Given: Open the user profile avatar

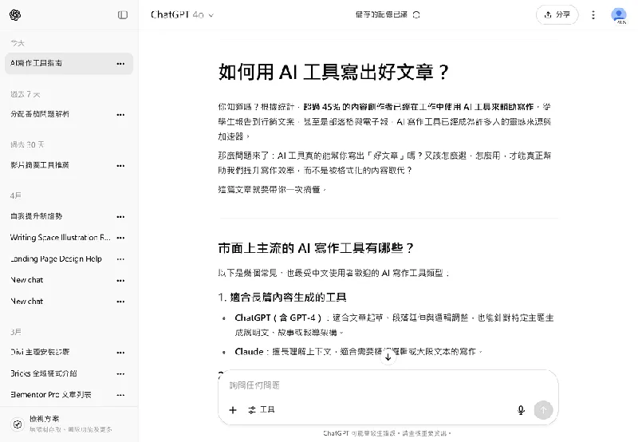Looking at the screenshot, I should 619,15.
